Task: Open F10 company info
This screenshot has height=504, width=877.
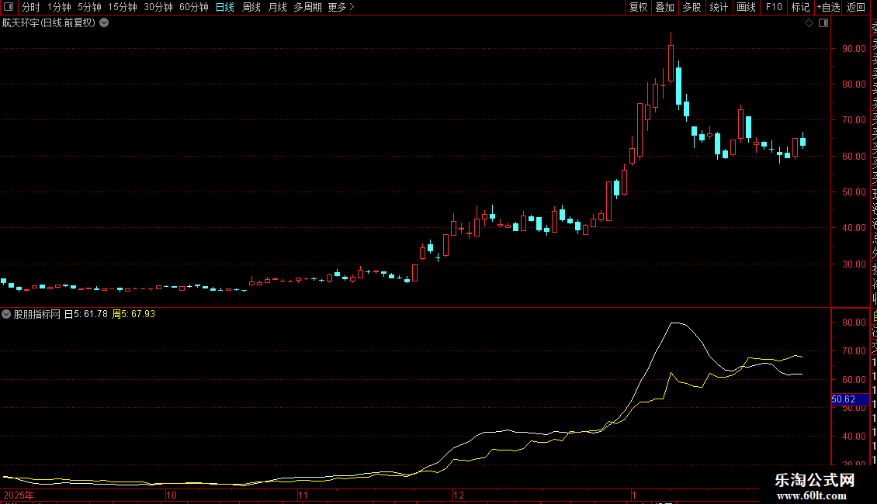Action: [774, 7]
